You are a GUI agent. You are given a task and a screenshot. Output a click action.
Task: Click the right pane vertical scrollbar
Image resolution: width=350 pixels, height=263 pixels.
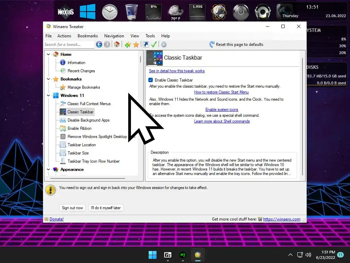point(303,116)
